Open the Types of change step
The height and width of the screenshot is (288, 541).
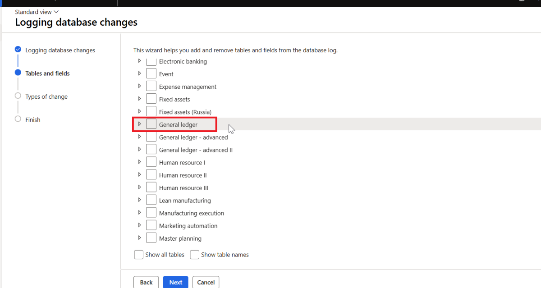click(x=46, y=96)
